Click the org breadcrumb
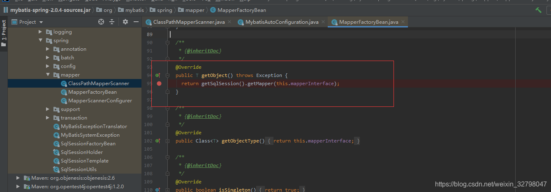551x192 pixels. coord(108,10)
